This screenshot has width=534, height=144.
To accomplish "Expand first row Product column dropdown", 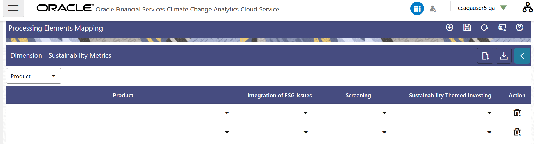I will pyautogui.click(x=227, y=113).
